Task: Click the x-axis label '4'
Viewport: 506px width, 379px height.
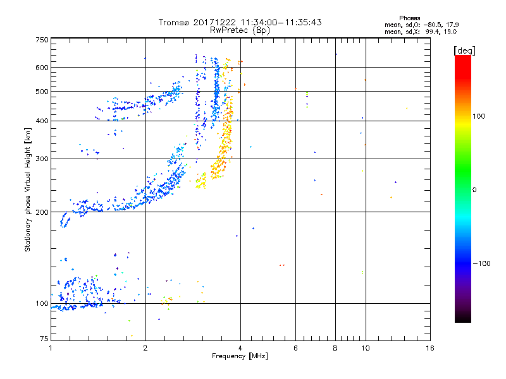Action: coord(240,348)
